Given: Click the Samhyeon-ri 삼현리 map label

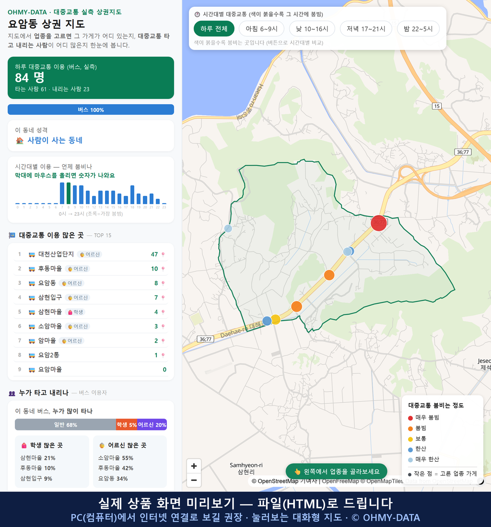Looking at the screenshot, I should [246, 468].
